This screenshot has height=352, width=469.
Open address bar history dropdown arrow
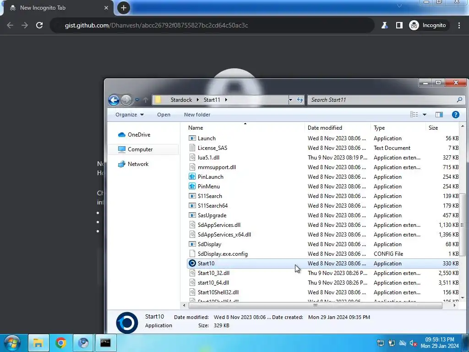point(290,100)
